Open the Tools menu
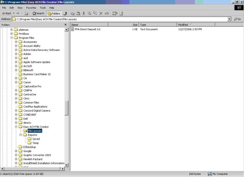The height and width of the screenshot is (177, 244). click(42, 8)
